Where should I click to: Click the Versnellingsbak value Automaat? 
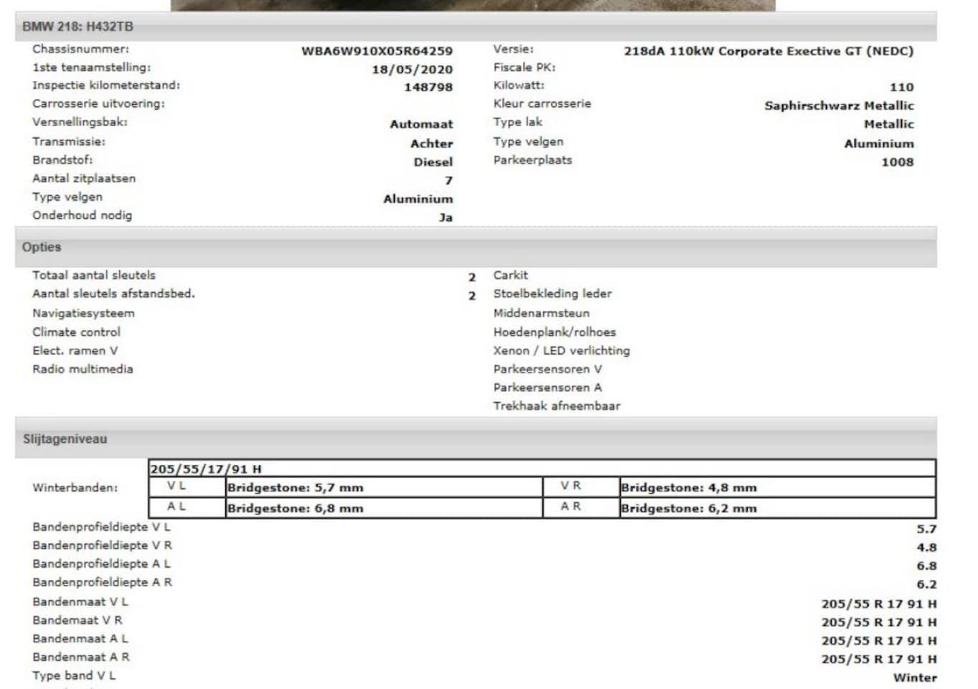421,124
